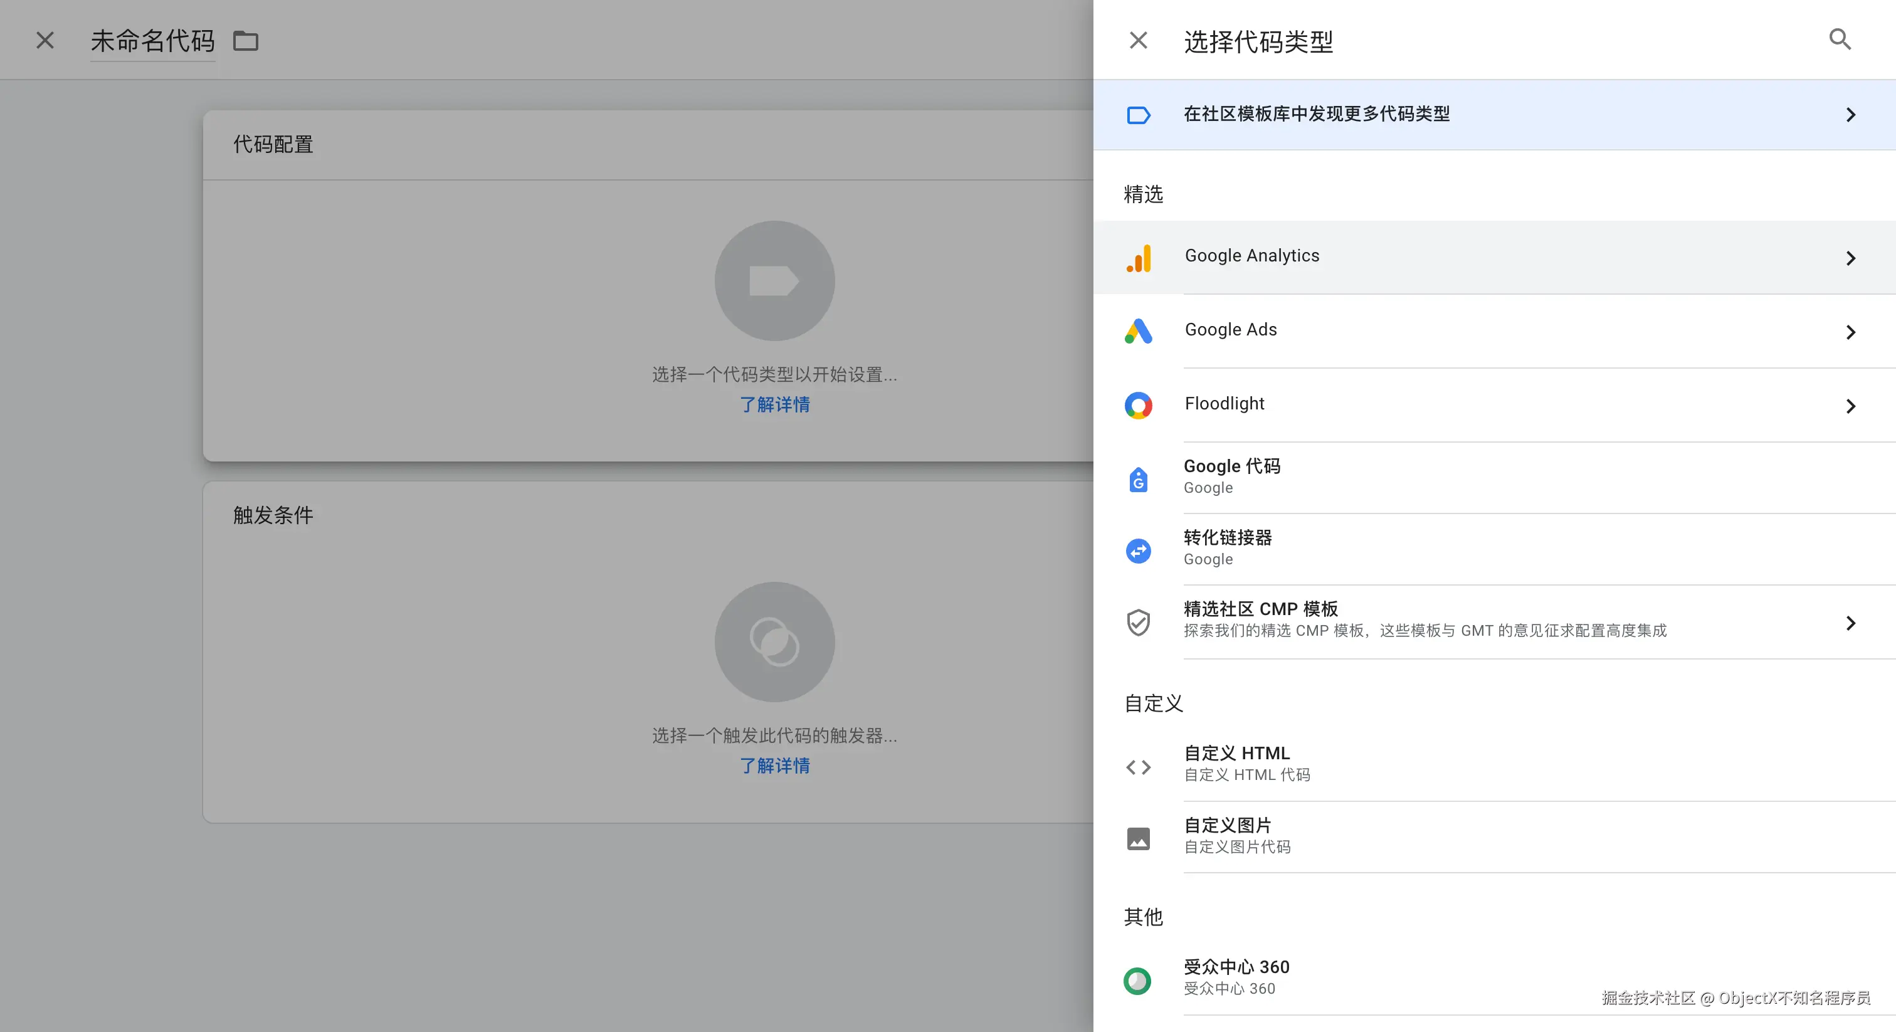Click 了解详情 link under 触发条件
This screenshot has width=1896, height=1032.
point(774,766)
